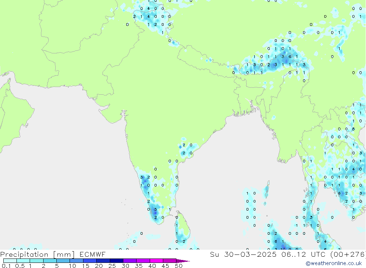Click the 35–40 mm purple legend swatch
The height and width of the screenshot is (268, 366).
click(x=143, y=261)
